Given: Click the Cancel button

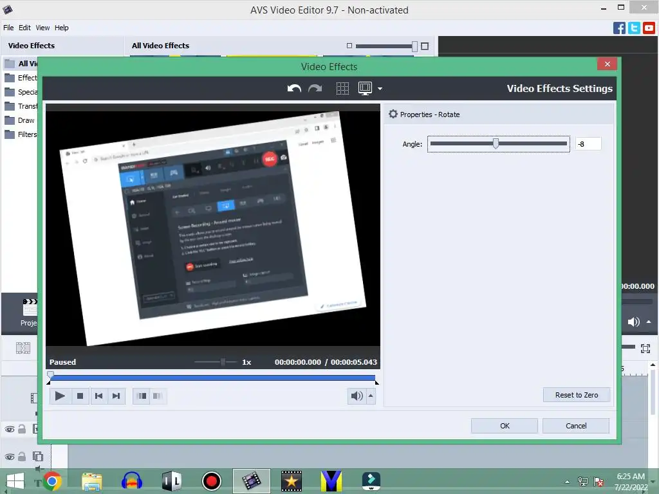Looking at the screenshot, I should pyautogui.click(x=576, y=426).
